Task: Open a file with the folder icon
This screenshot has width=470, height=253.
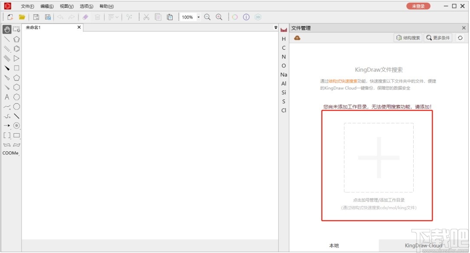Action: click(x=22, y=17)
